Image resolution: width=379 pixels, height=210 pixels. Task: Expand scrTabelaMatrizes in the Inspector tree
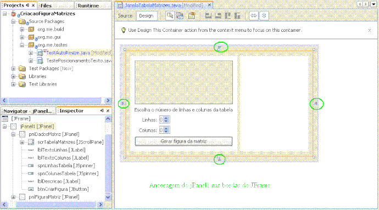click(22, 142)
